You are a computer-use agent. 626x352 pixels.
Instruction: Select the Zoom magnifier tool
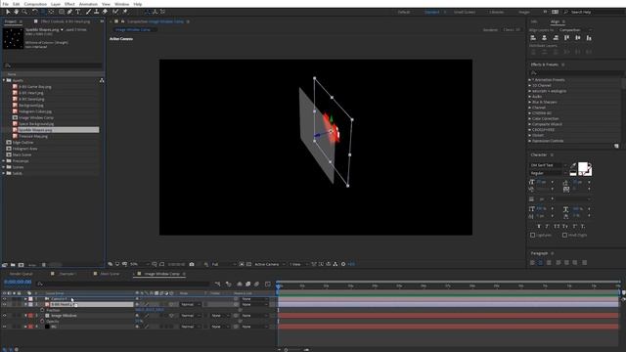[24, 12]
